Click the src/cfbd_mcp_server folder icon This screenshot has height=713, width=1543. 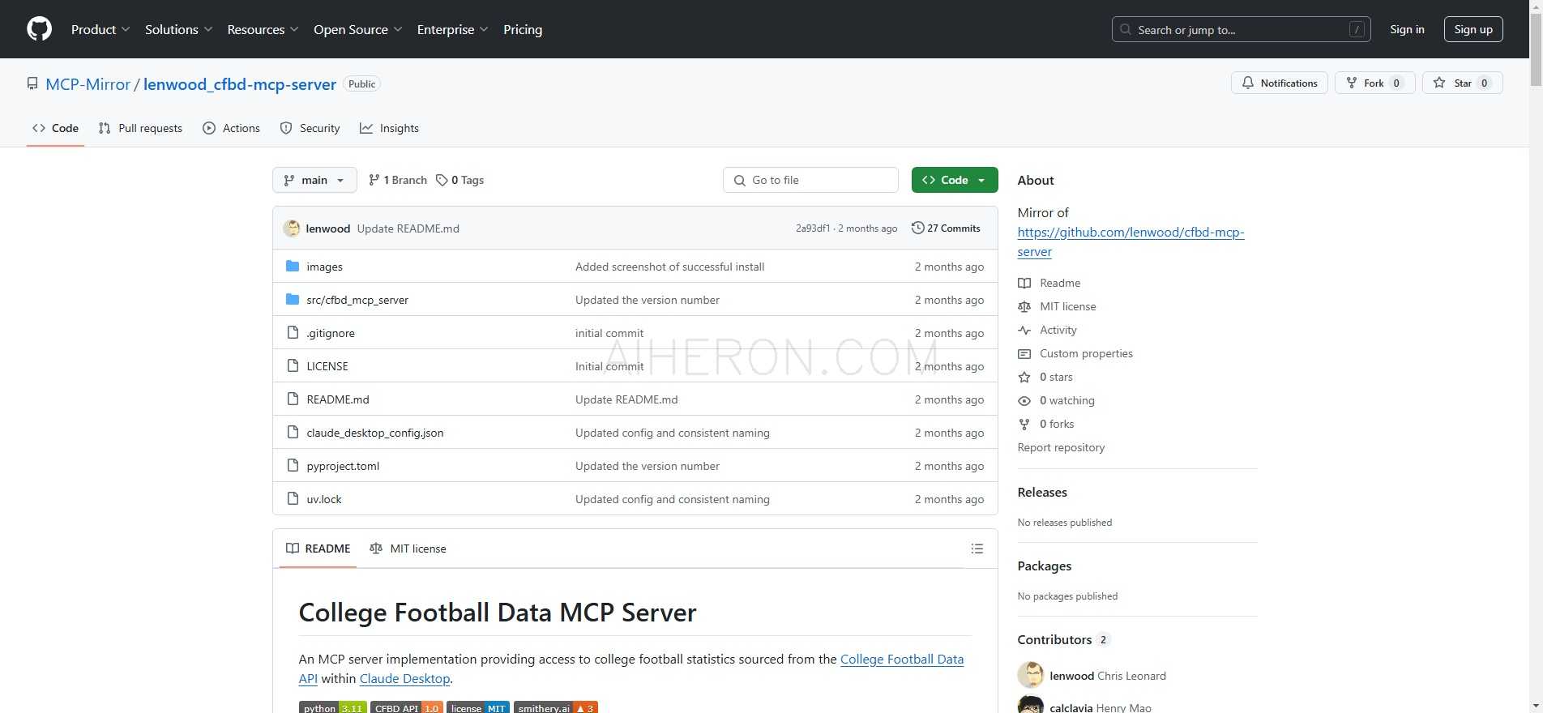pyautogui.click(x=293, y=299)
